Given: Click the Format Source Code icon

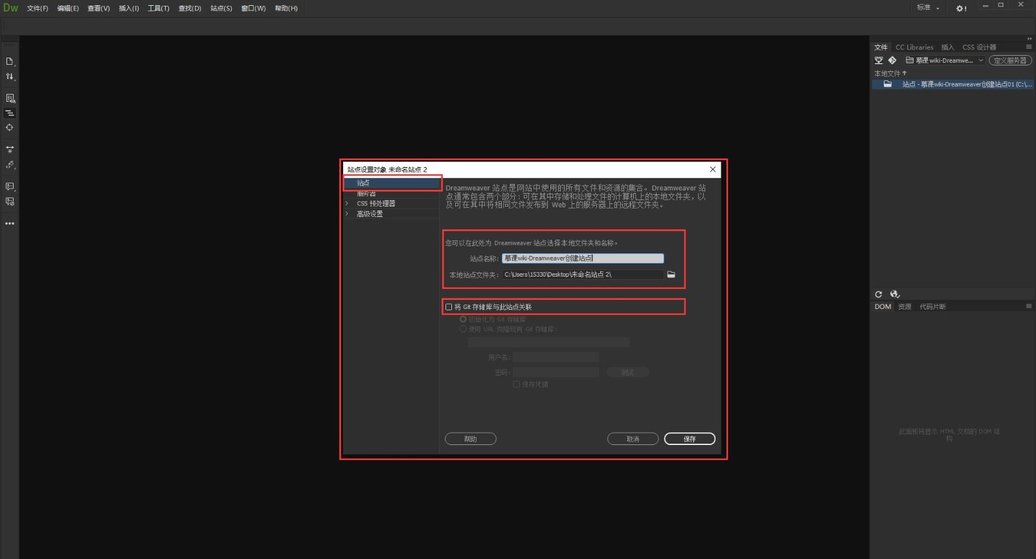Looking at the screenshot, I should (x=10, y=165).
